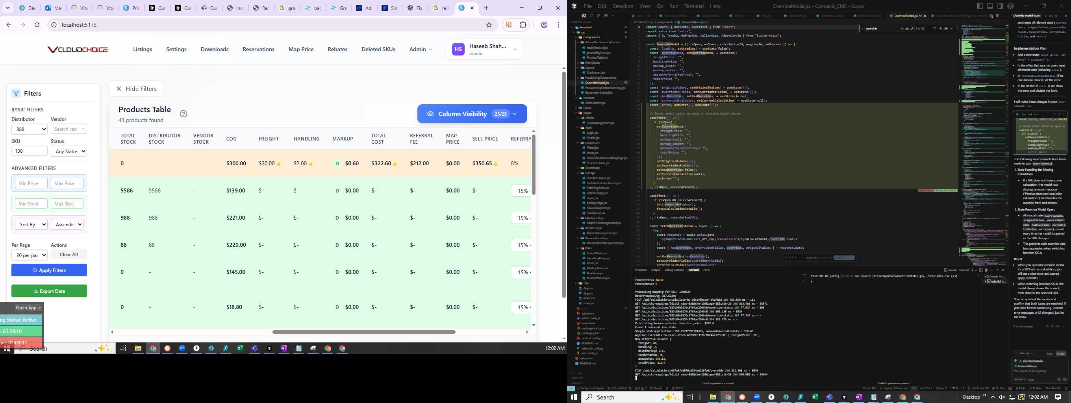The width and height of the screenshot is (1071, 403).
Task: Open the Ascending order dropdown
Action: [67, 224]
